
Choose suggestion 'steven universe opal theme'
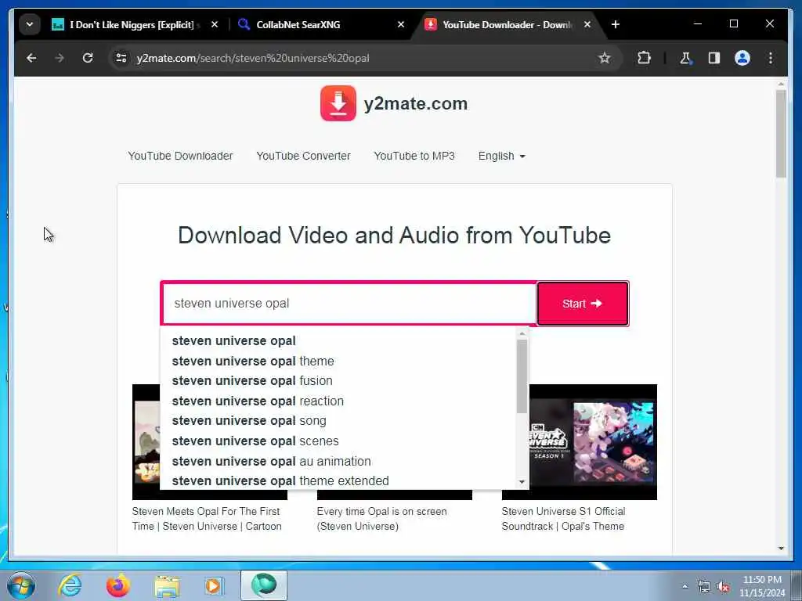pos(340,362)
